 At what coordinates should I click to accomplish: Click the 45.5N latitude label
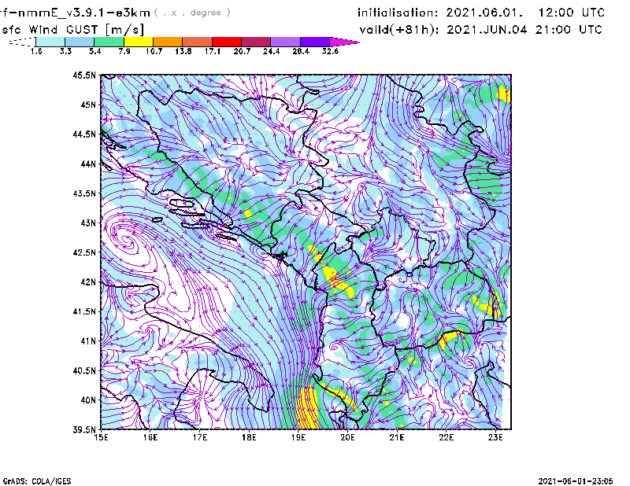pyautogui.click(x=84, y=75)
